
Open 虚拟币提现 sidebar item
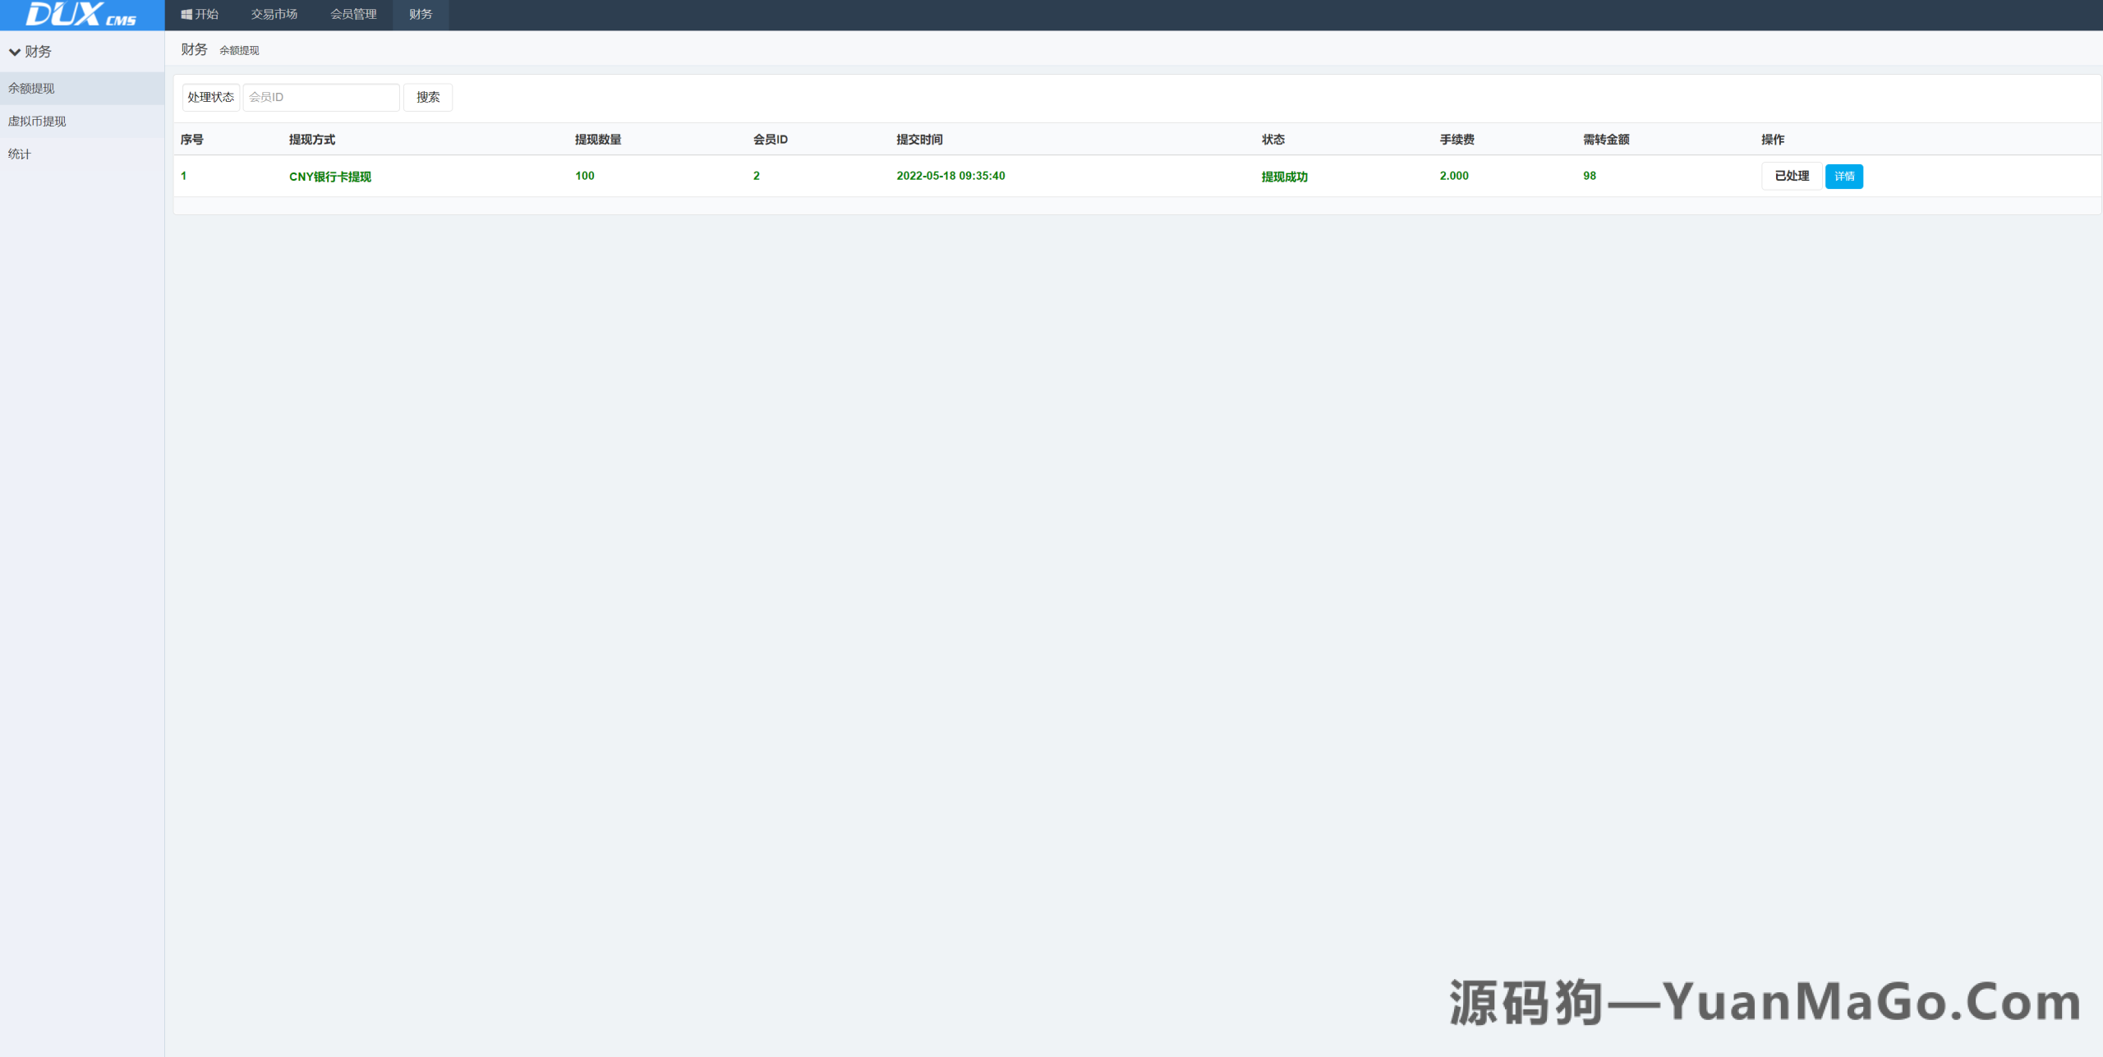37,121
